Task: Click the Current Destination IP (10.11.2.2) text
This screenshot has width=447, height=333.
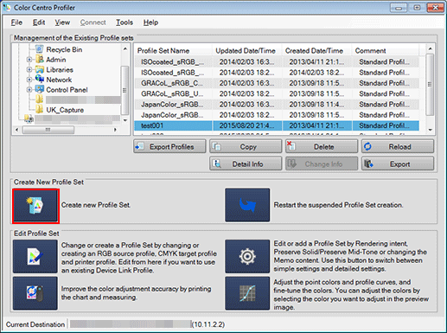Action: 208,324
